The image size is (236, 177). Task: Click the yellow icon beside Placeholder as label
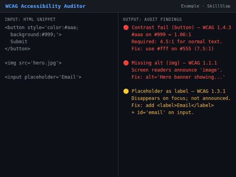(x=126, y=91)
